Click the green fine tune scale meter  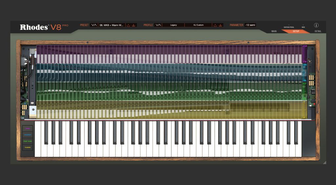tap(304, 91)
